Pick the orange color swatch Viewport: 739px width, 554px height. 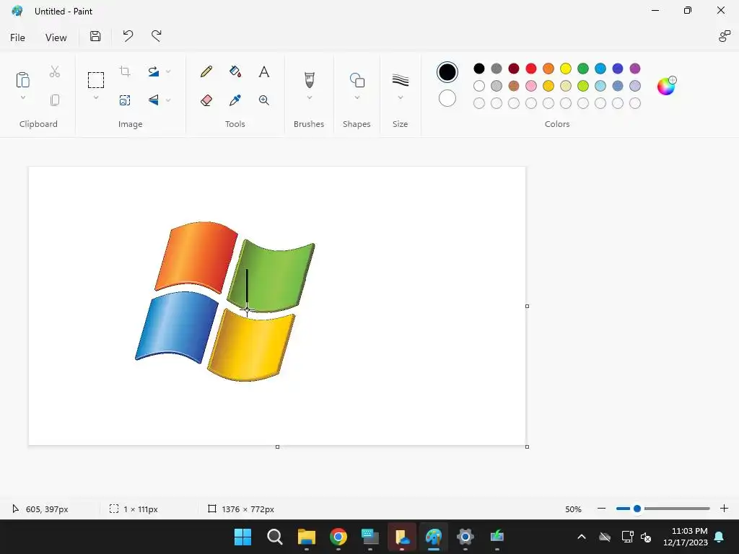[x=548, y=69]
